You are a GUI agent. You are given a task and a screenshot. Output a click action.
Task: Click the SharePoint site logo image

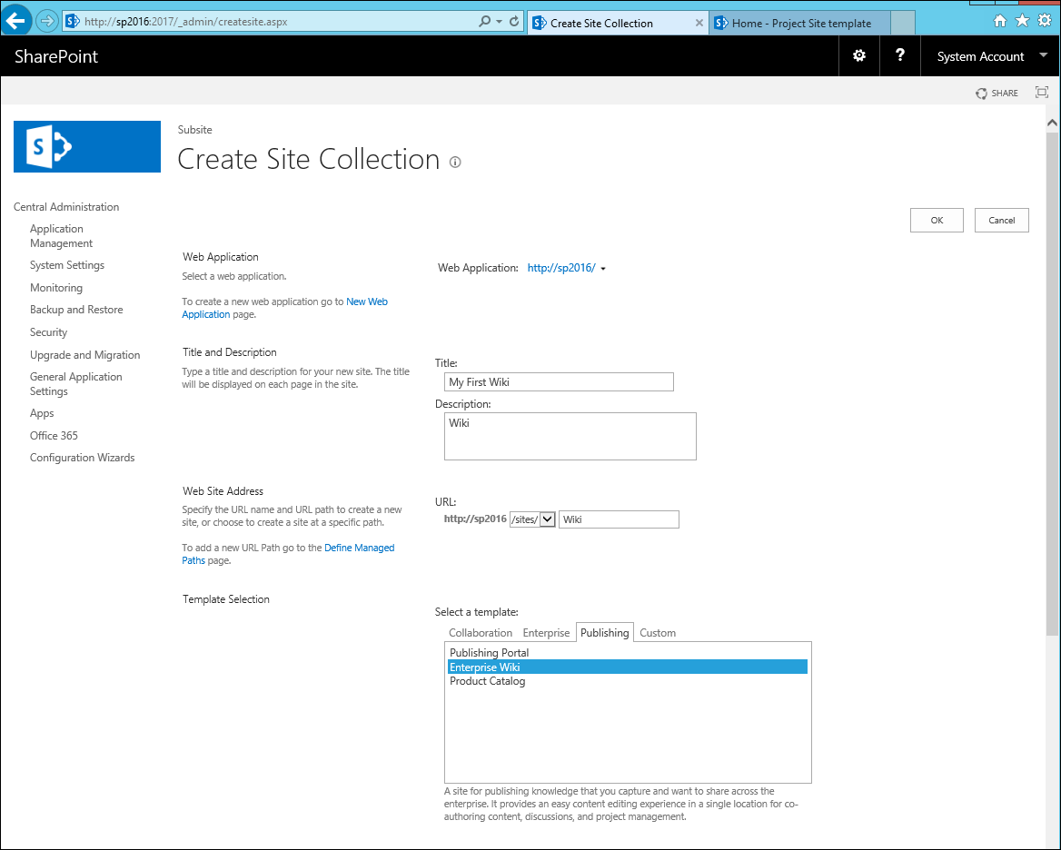coord(87,147)
